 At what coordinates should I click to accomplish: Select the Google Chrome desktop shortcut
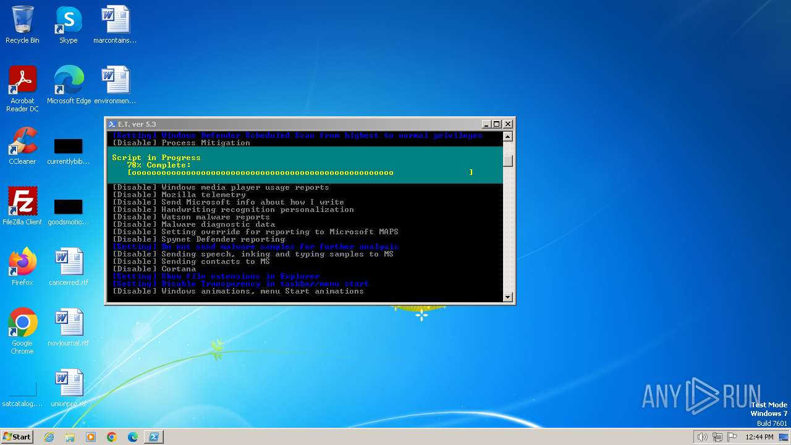tap(22, 331)
